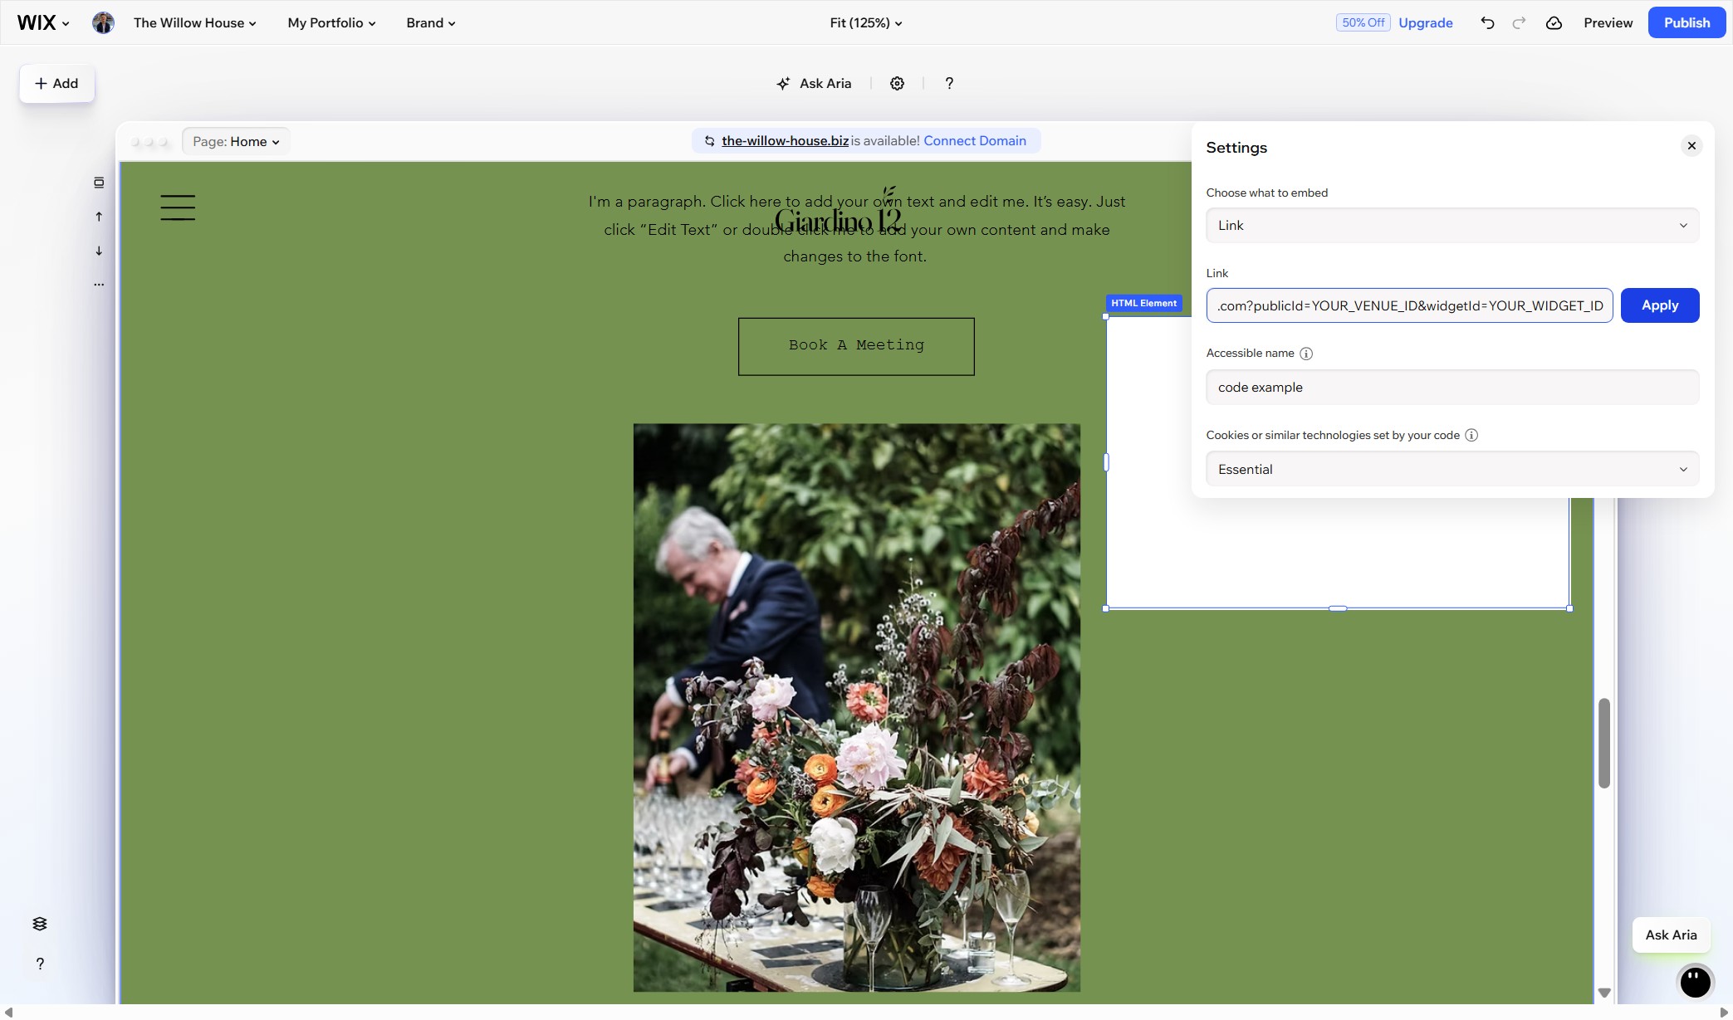
Task: Open the Layers icon in left sidebar
Action: [x=40, y=924]
